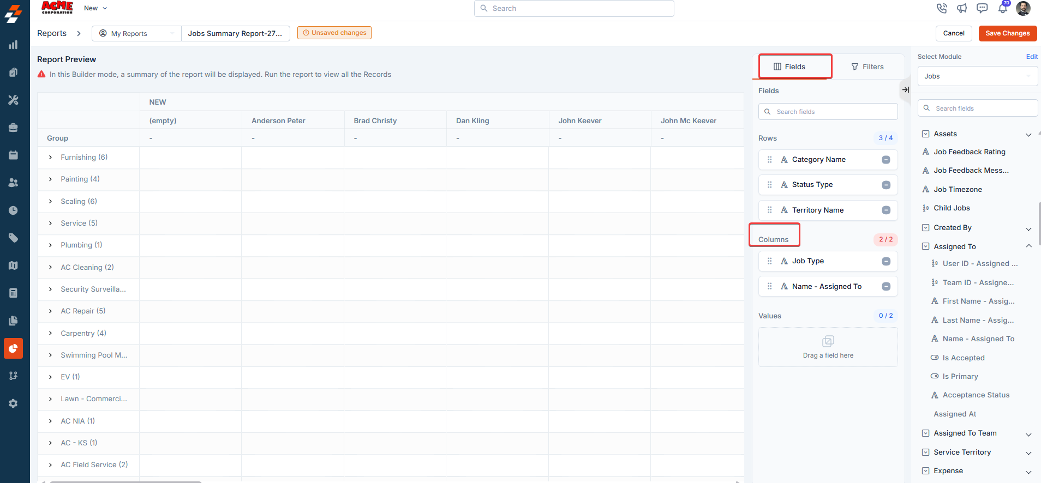The width and height of the screenshot is (1041, 483).
Task: Expand the Carpentry (4) group row
Action: [51, 333]
